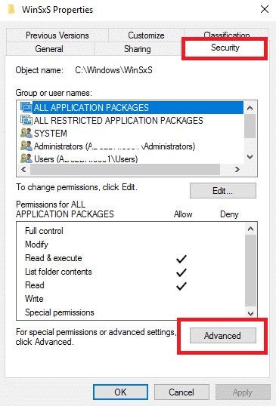The height and width of the screenshot is (406, 276).
Task: Click the SYSTEM users icon
Action: [26, 133]
